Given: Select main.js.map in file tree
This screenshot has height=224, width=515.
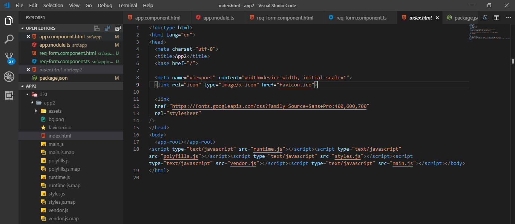Looking at the screenshot, I should tap(71, 153).
